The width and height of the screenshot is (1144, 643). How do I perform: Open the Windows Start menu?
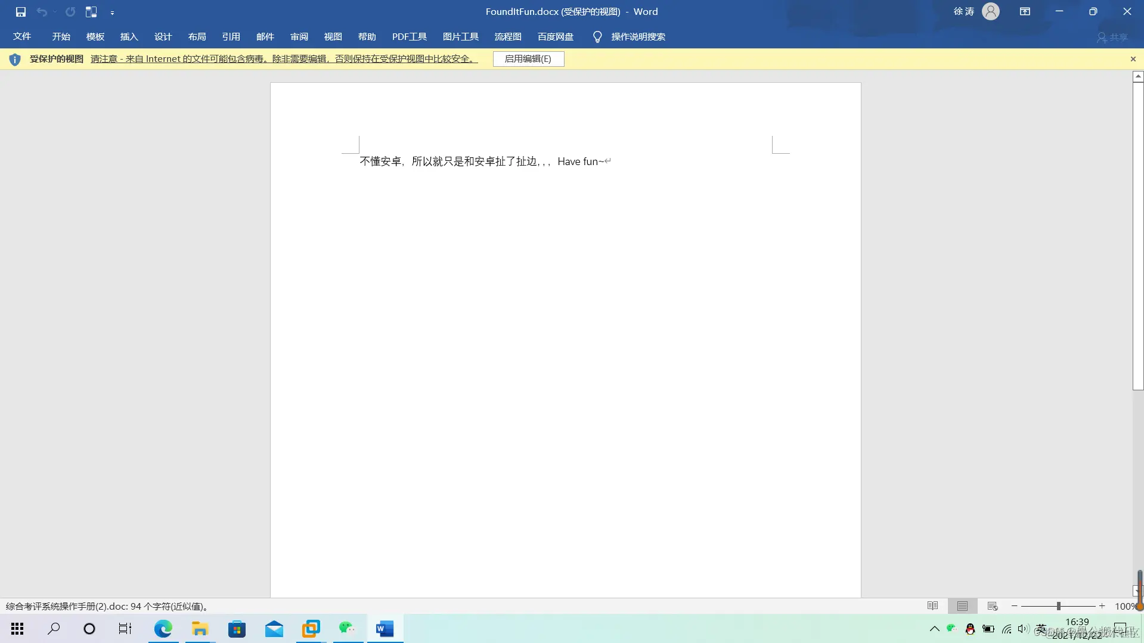18,629
